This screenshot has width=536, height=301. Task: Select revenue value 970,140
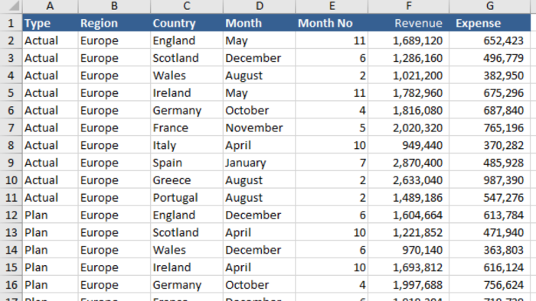tap(408, 250)
